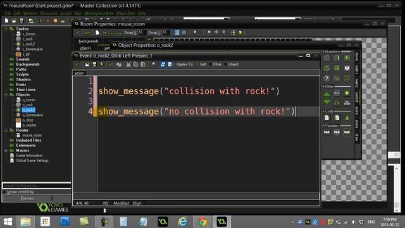Expand the Macros folder in resource tree
This screenshot has height=228, width=405.
6,151
